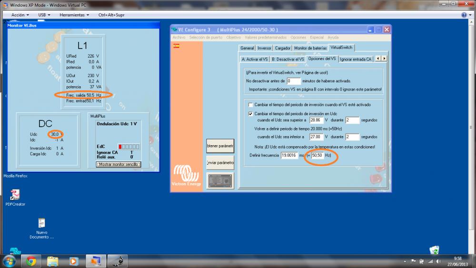The width and height of the screenshot is (476, 268).
Task: Click the network signal tray icon
Action: 430,261
